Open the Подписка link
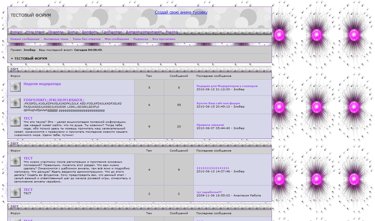375x221 pixels. (x=141, y=39)
